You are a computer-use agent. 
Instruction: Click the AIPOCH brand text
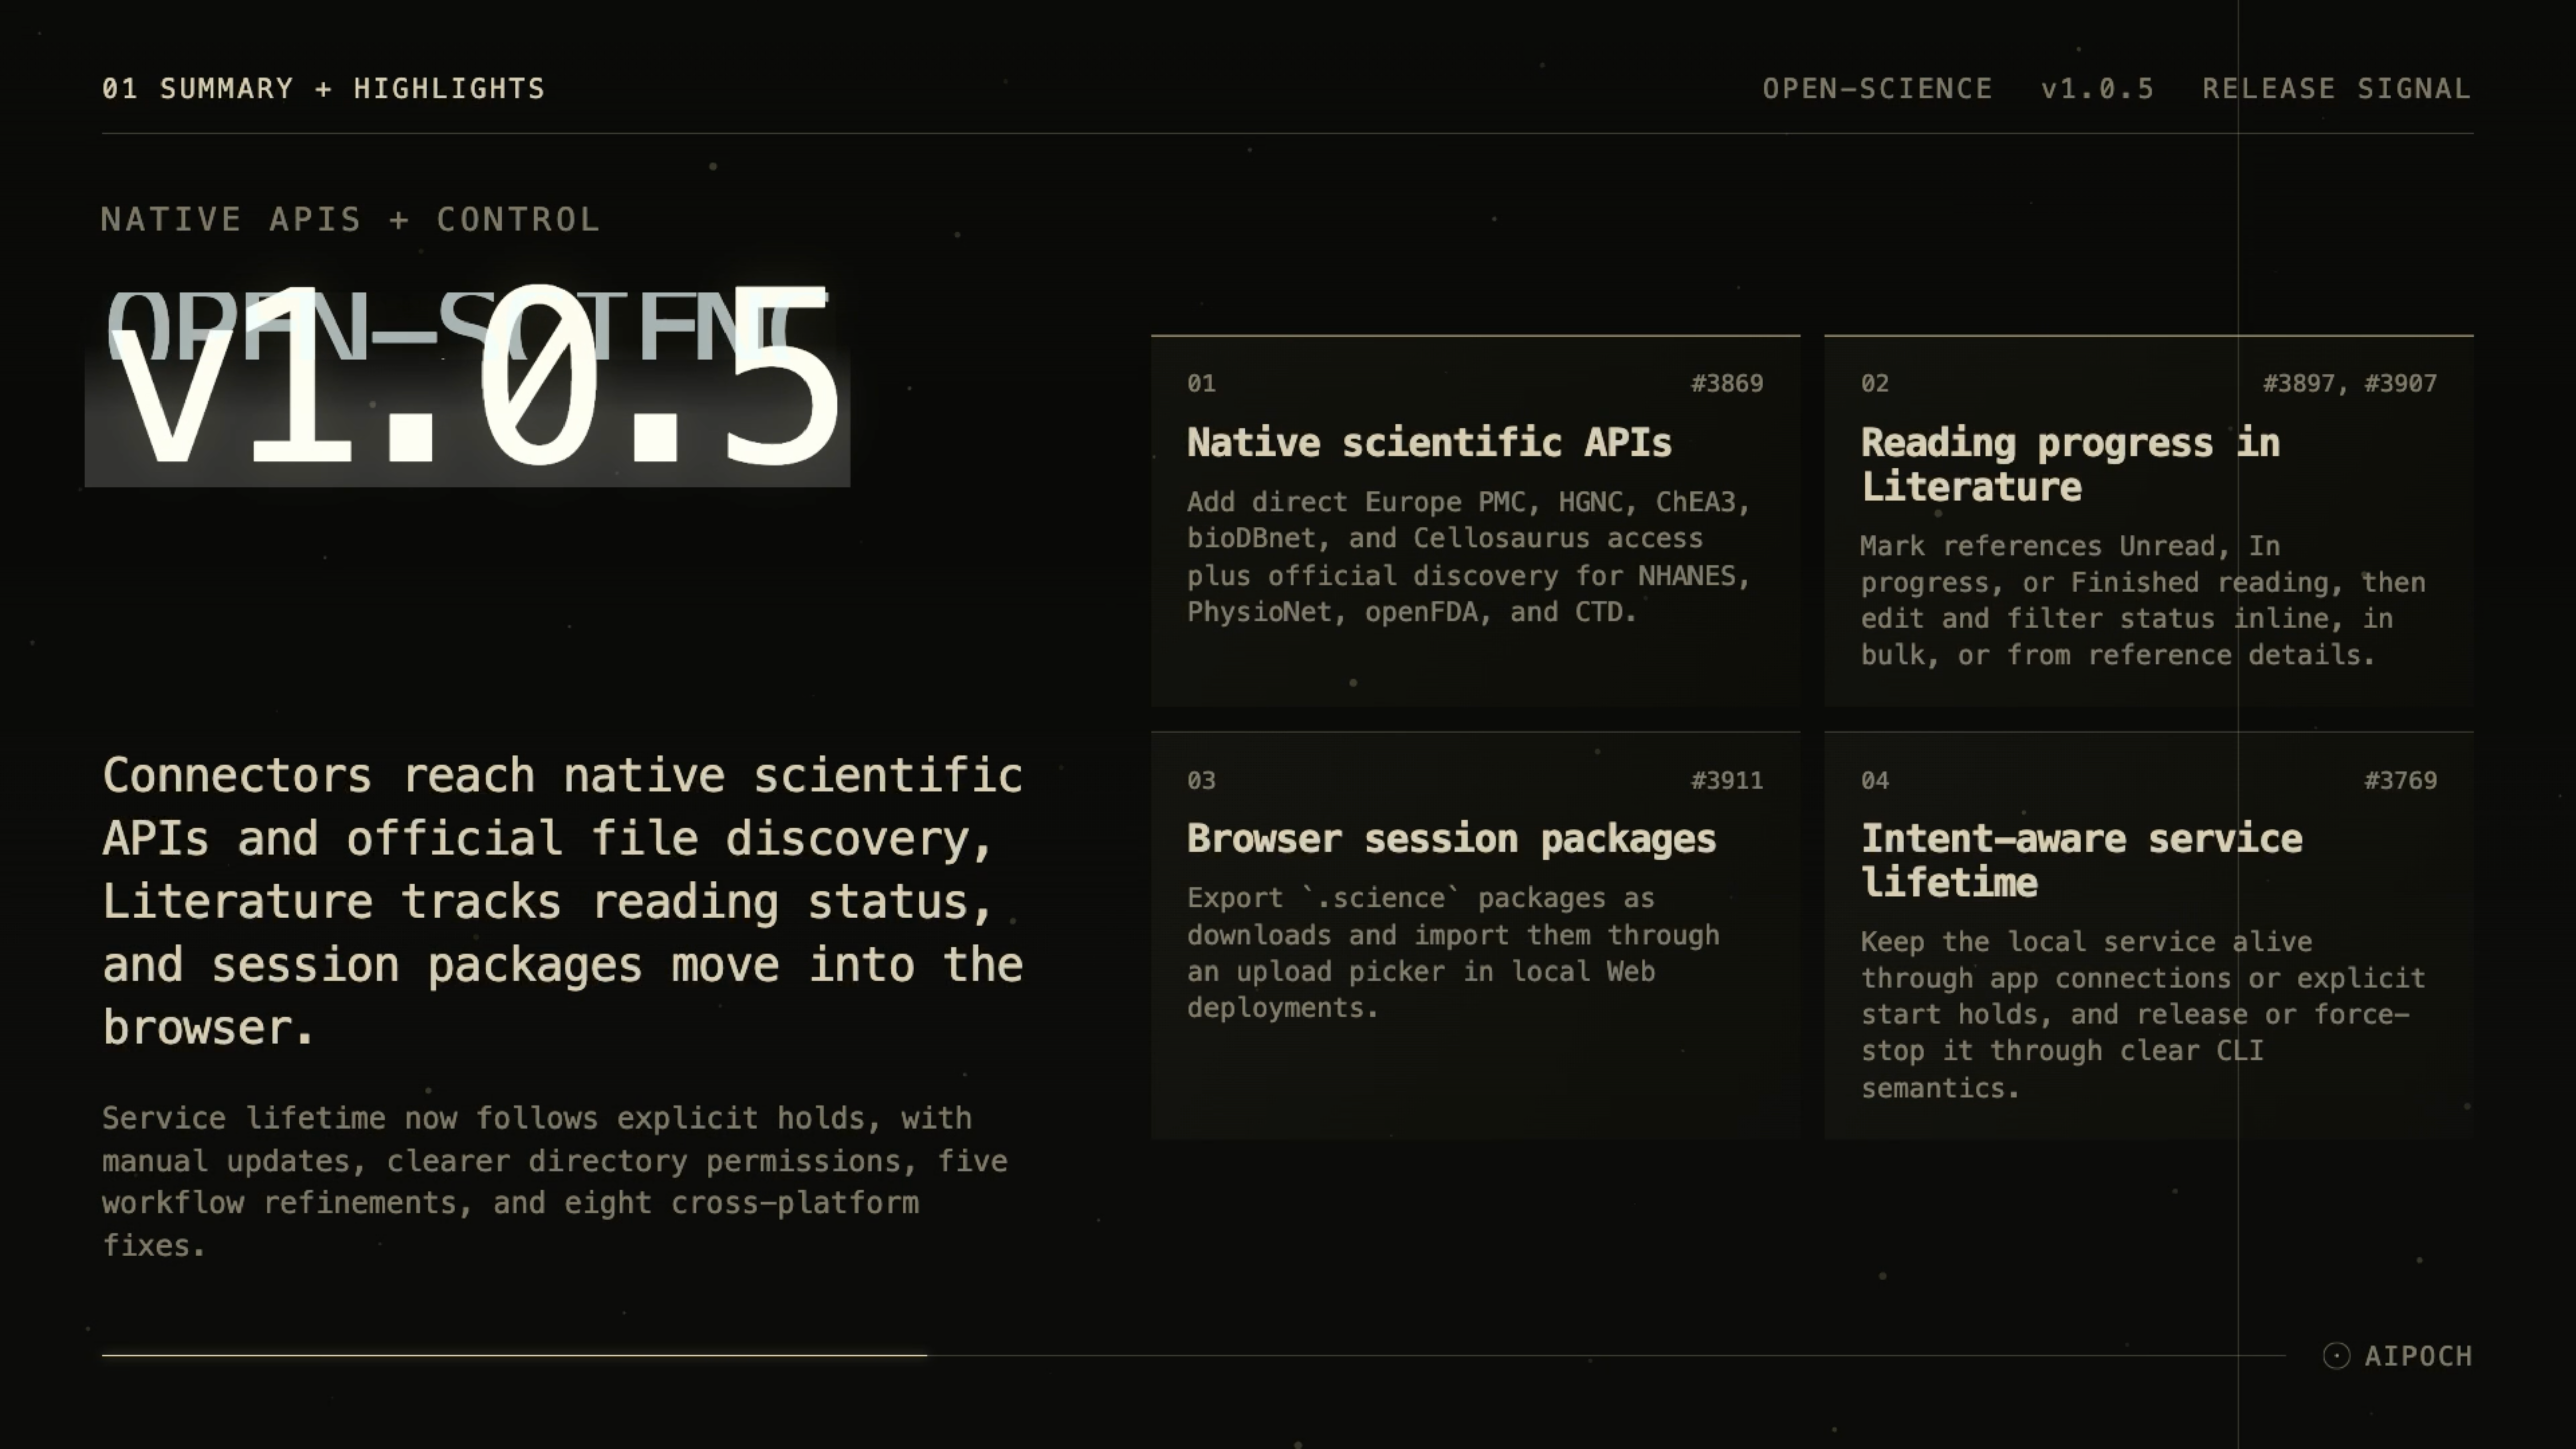(2418, 1356)
